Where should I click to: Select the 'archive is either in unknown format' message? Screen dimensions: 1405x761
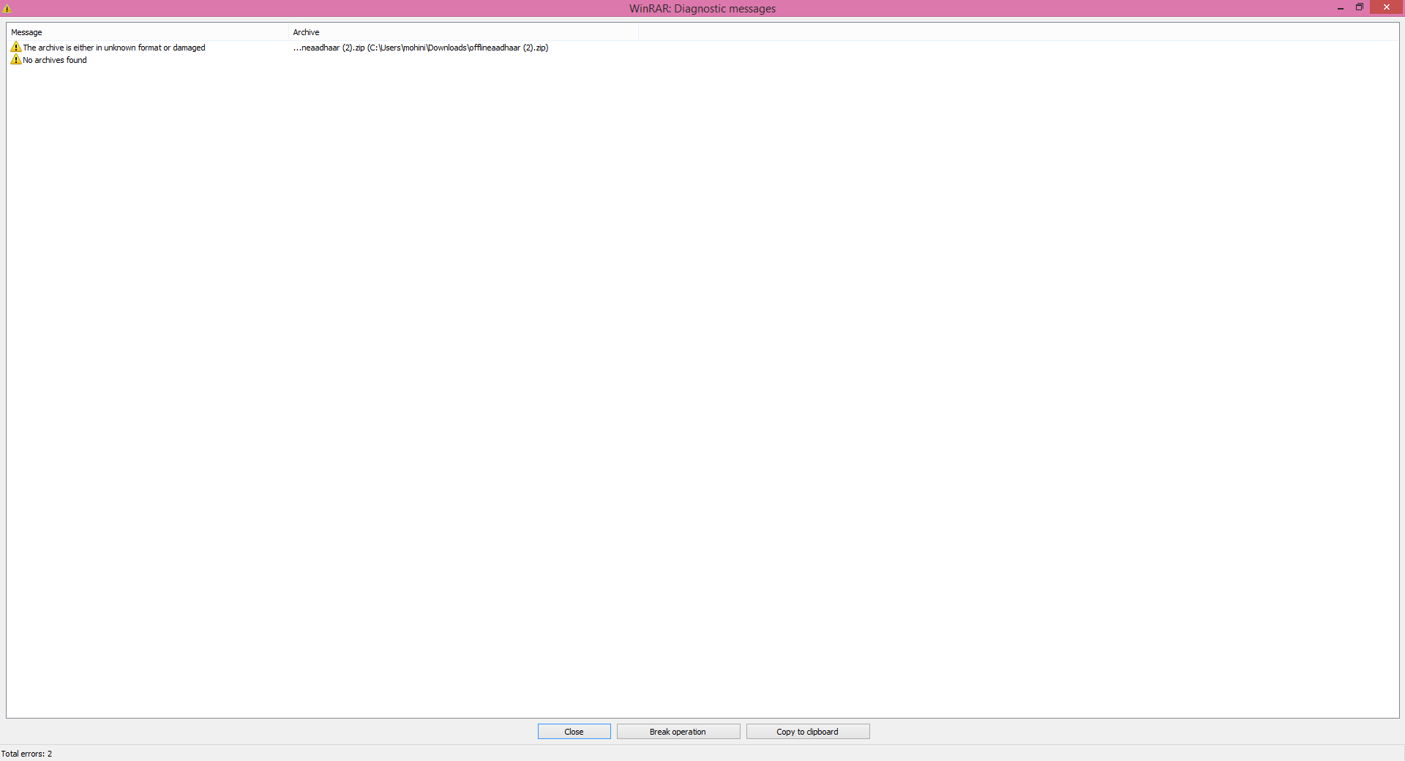coord(114,48)
